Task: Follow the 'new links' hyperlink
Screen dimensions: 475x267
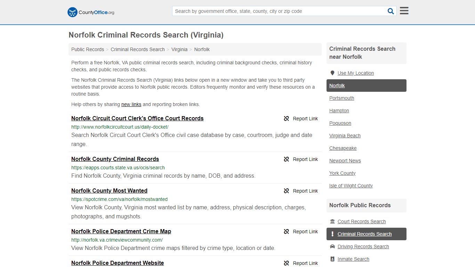Action: point(131,104)
